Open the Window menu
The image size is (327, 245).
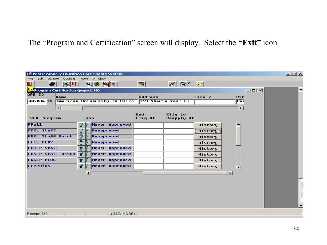(x=99, y=78)
